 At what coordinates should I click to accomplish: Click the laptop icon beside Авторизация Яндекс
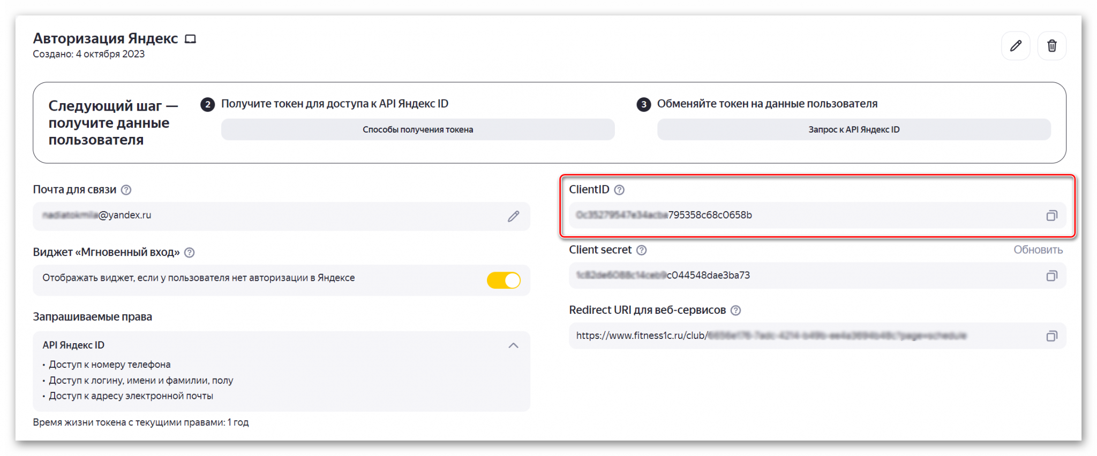coord(190,39)
